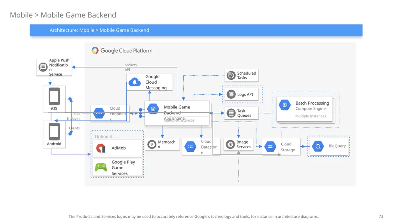
Task: Click the 'Logs API' label text
Action: point(245,94)
